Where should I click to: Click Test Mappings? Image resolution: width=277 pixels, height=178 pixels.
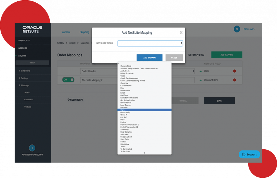point(196,55)
